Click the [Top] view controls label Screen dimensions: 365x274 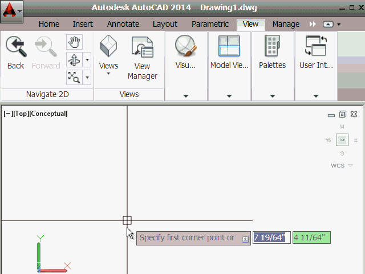point(21,114)
